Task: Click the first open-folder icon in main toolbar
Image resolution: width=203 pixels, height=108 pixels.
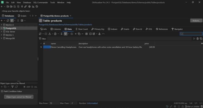Action: tap(8, 7)
